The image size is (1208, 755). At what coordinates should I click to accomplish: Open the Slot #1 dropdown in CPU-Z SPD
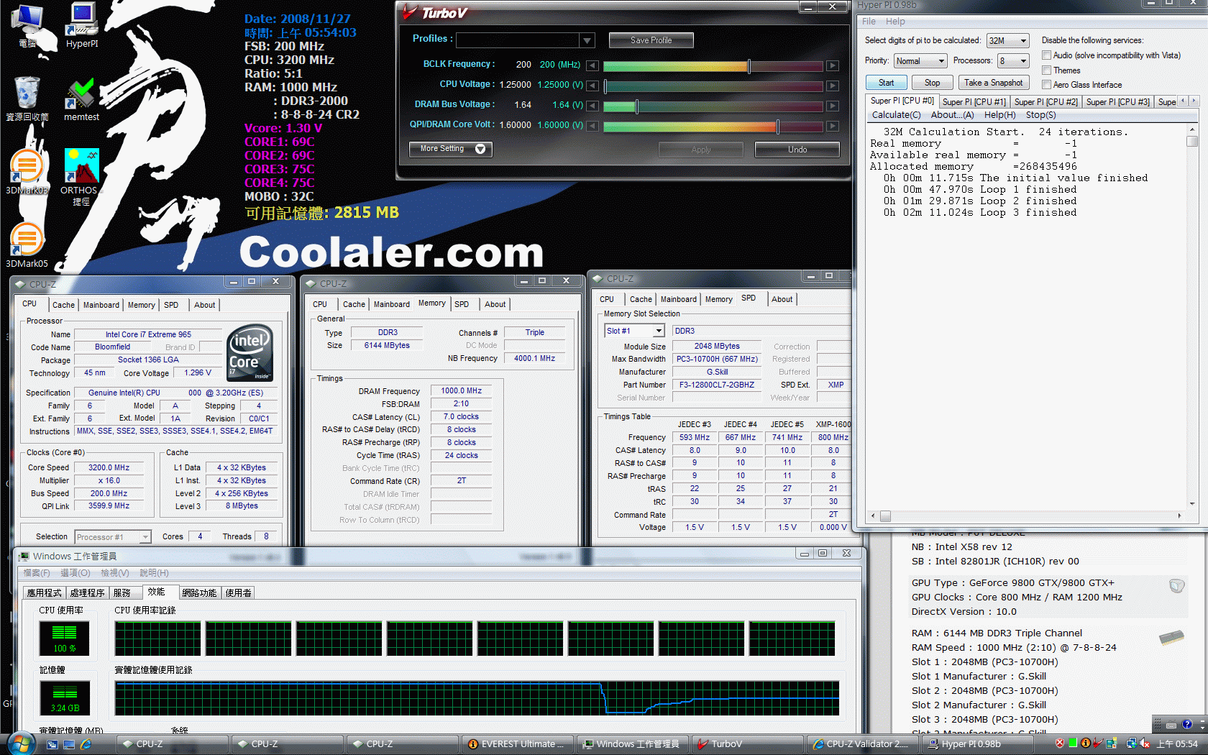(634, 331)
